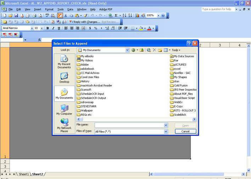Open the Data menu
Screen dimensions: 251x179
point(70,10)
